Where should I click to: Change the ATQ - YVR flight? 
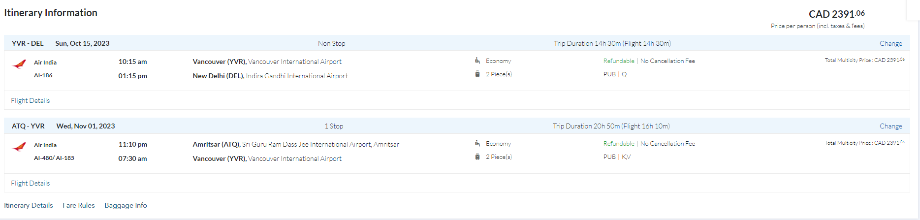point(890,126)
